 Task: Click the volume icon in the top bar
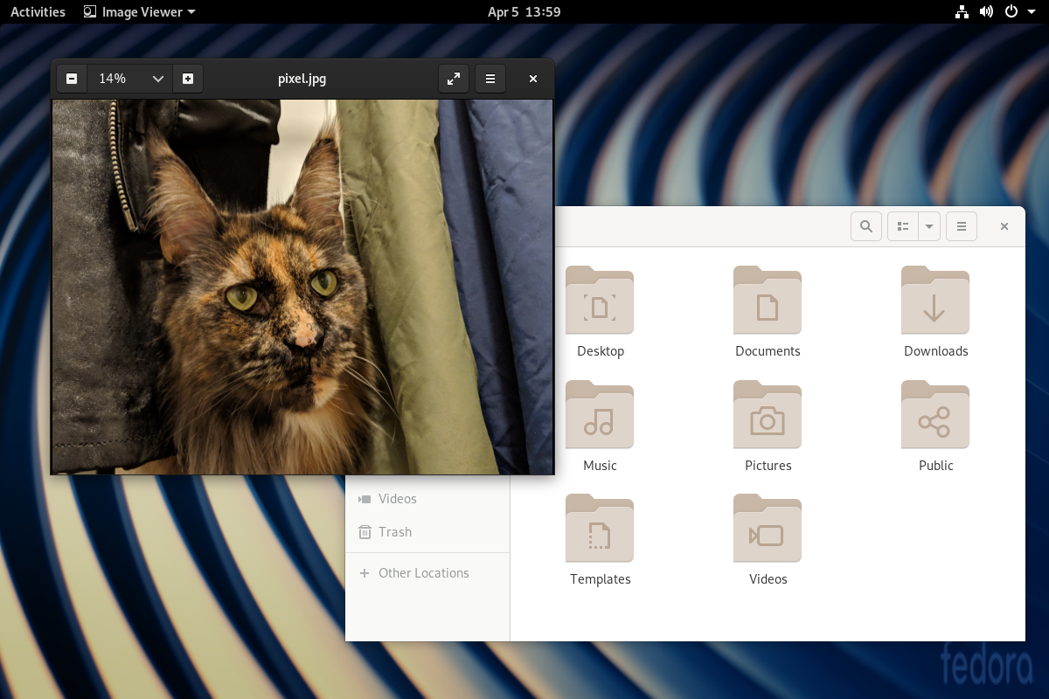tap(987, 11)
